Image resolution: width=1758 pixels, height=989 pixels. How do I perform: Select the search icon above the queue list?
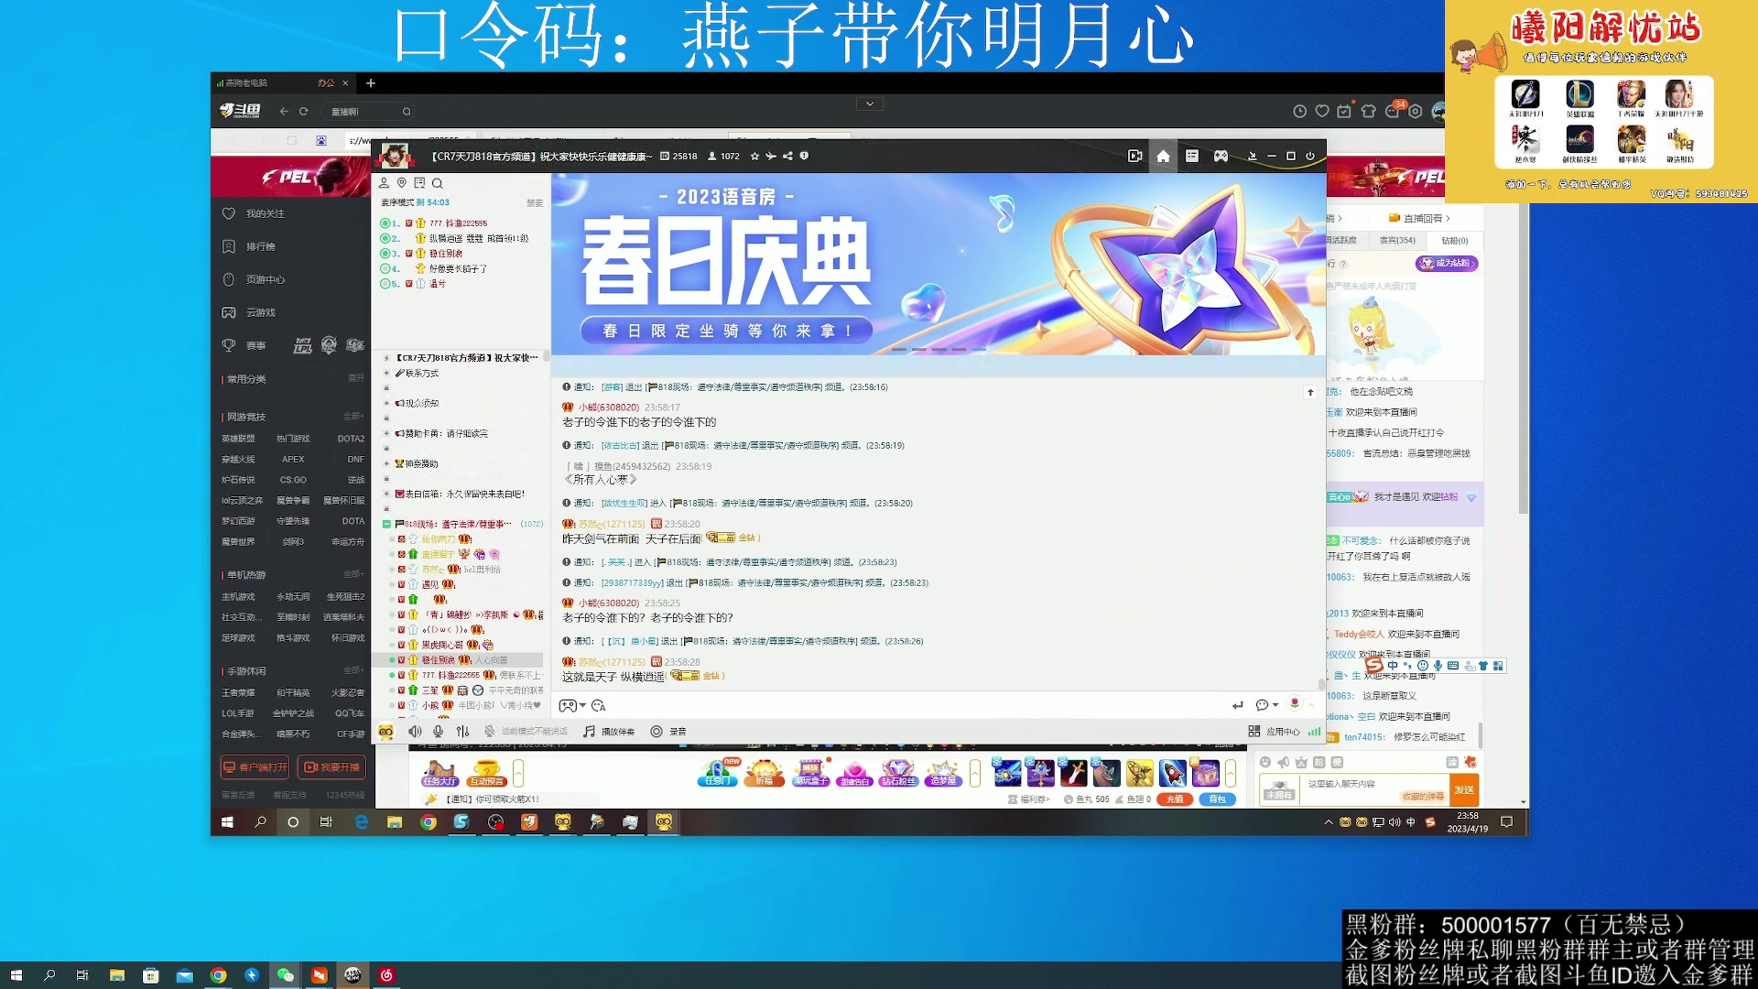click(x=438, y=183)
